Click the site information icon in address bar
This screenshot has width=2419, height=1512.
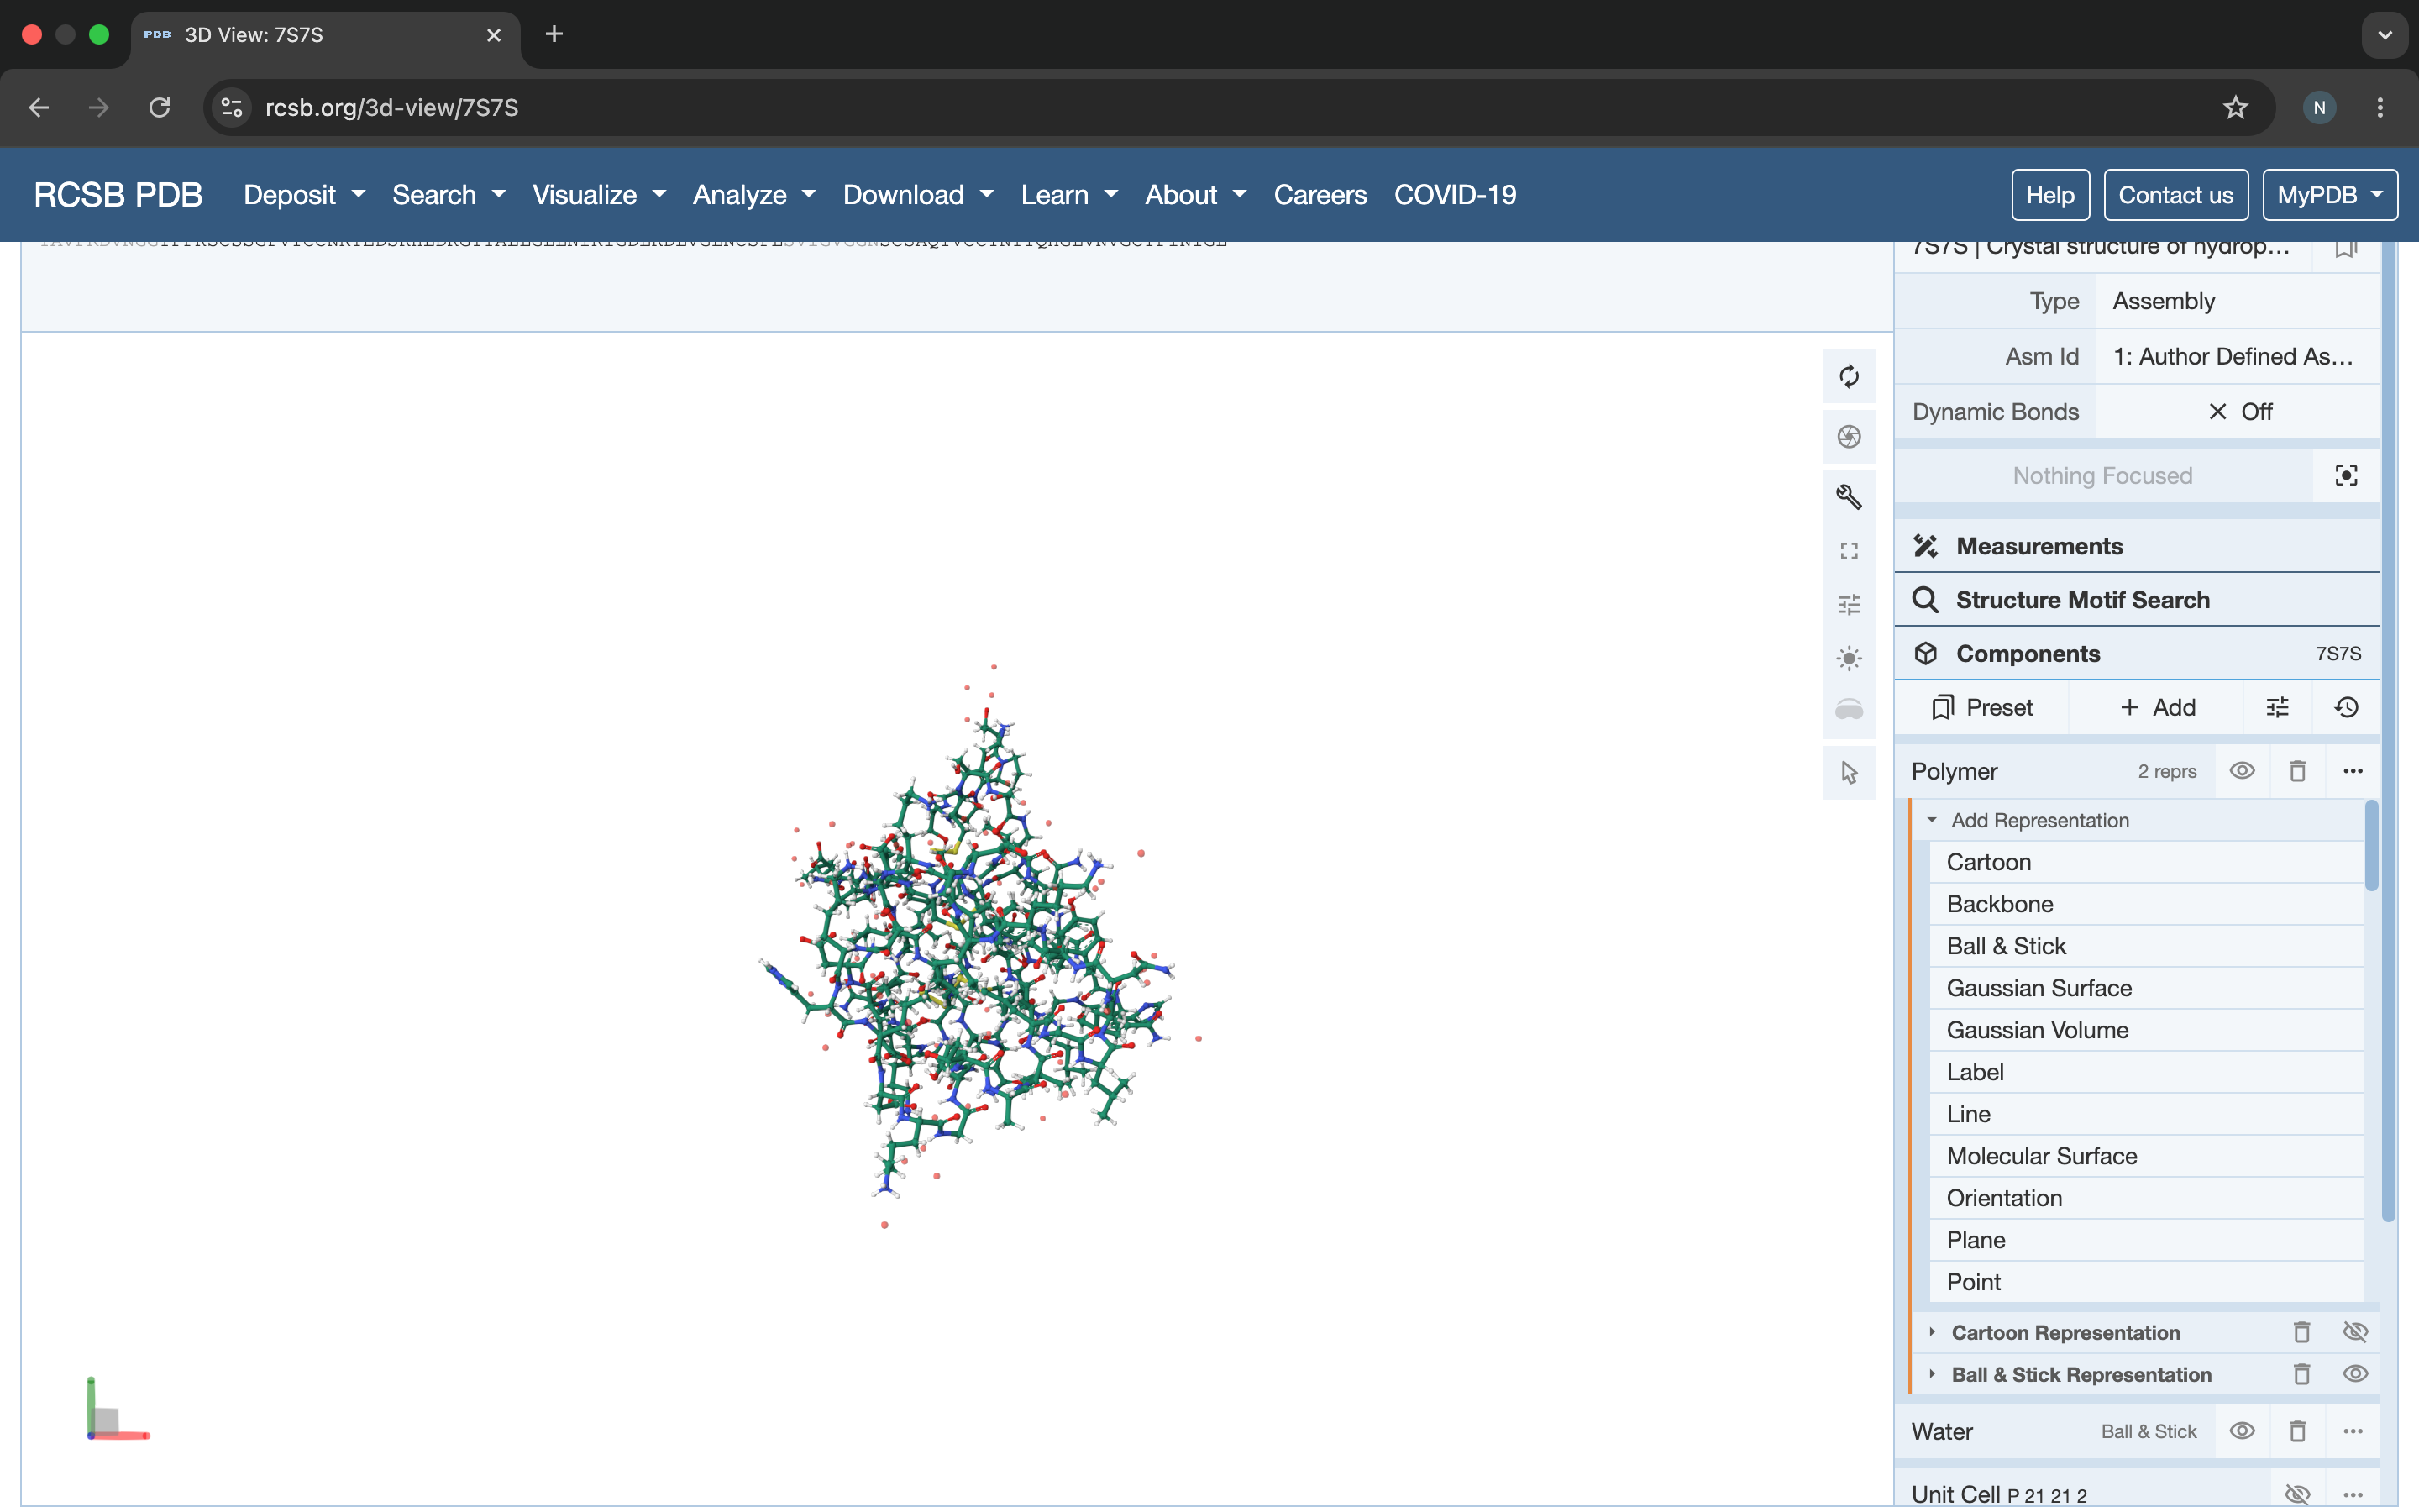(x=232, y=107)
